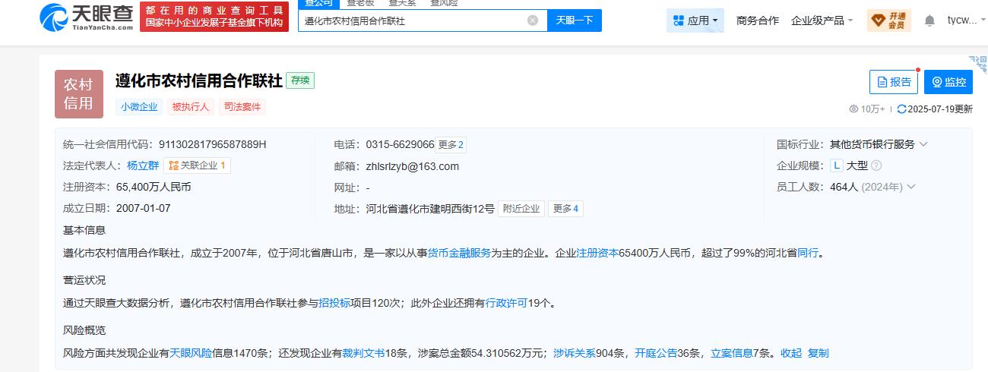
Task: Click the phone number 0315-6629066
Action: (x=400, y=144)
